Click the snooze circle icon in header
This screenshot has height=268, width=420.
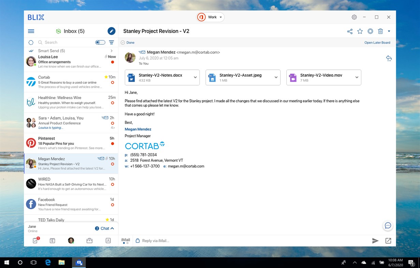pyautogui.click(x=370, y=31)
